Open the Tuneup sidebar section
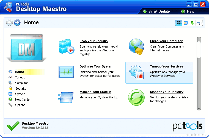The image size is (209, 138). pos(20,77)
